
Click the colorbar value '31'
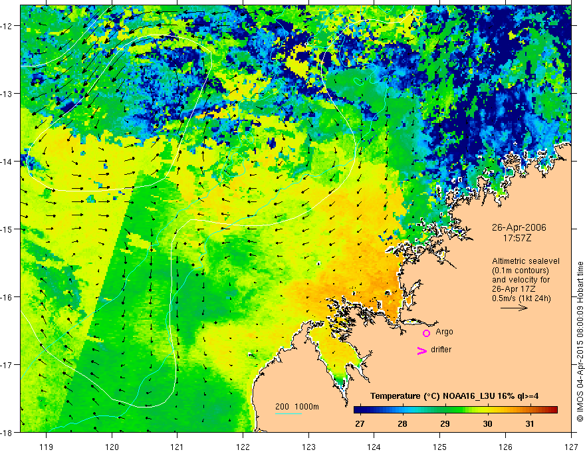tap(529, 423)
